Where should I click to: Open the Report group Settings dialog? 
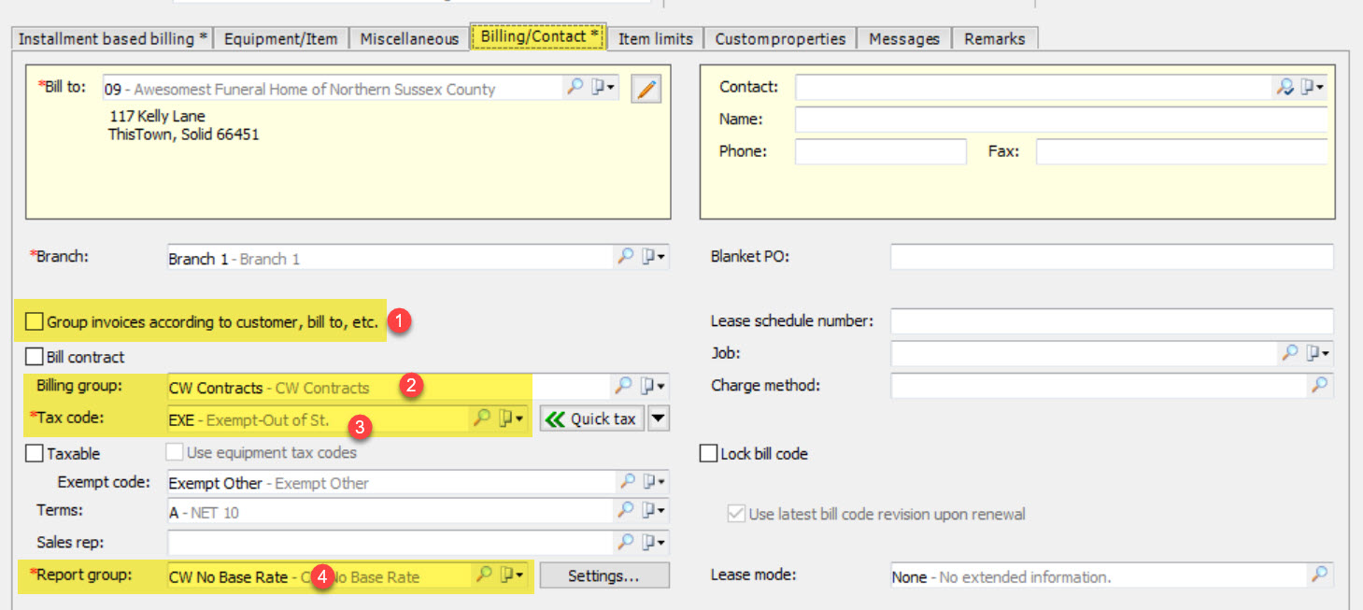tap(603, 575)
